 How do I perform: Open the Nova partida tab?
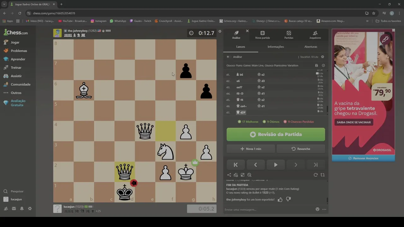(x=262, y=35)
